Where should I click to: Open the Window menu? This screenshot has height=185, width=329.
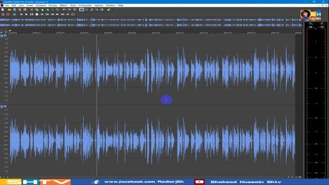coord(111,6)
